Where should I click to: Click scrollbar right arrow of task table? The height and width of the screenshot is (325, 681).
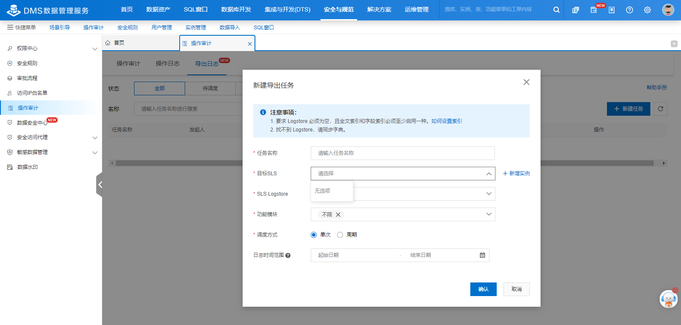664,163
